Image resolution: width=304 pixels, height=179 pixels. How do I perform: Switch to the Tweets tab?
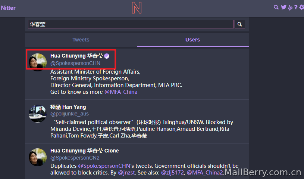click(81, 40)
